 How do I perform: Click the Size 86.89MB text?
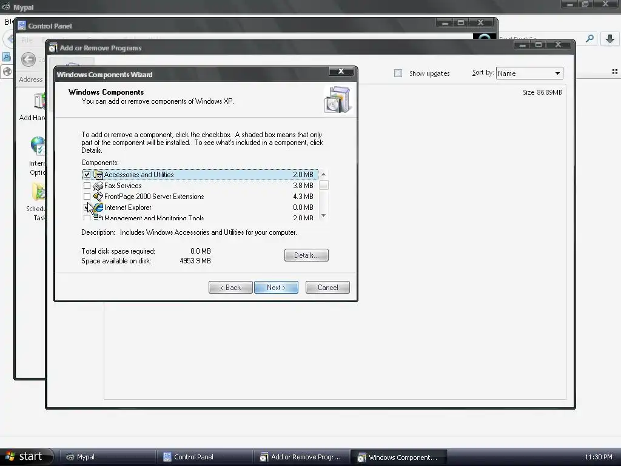(x=542, y=92)
